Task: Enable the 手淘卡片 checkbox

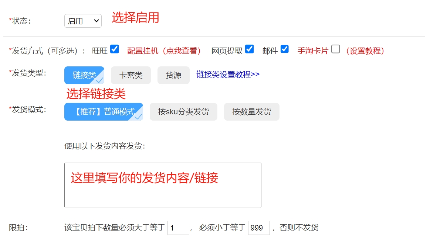Action: 335,49
